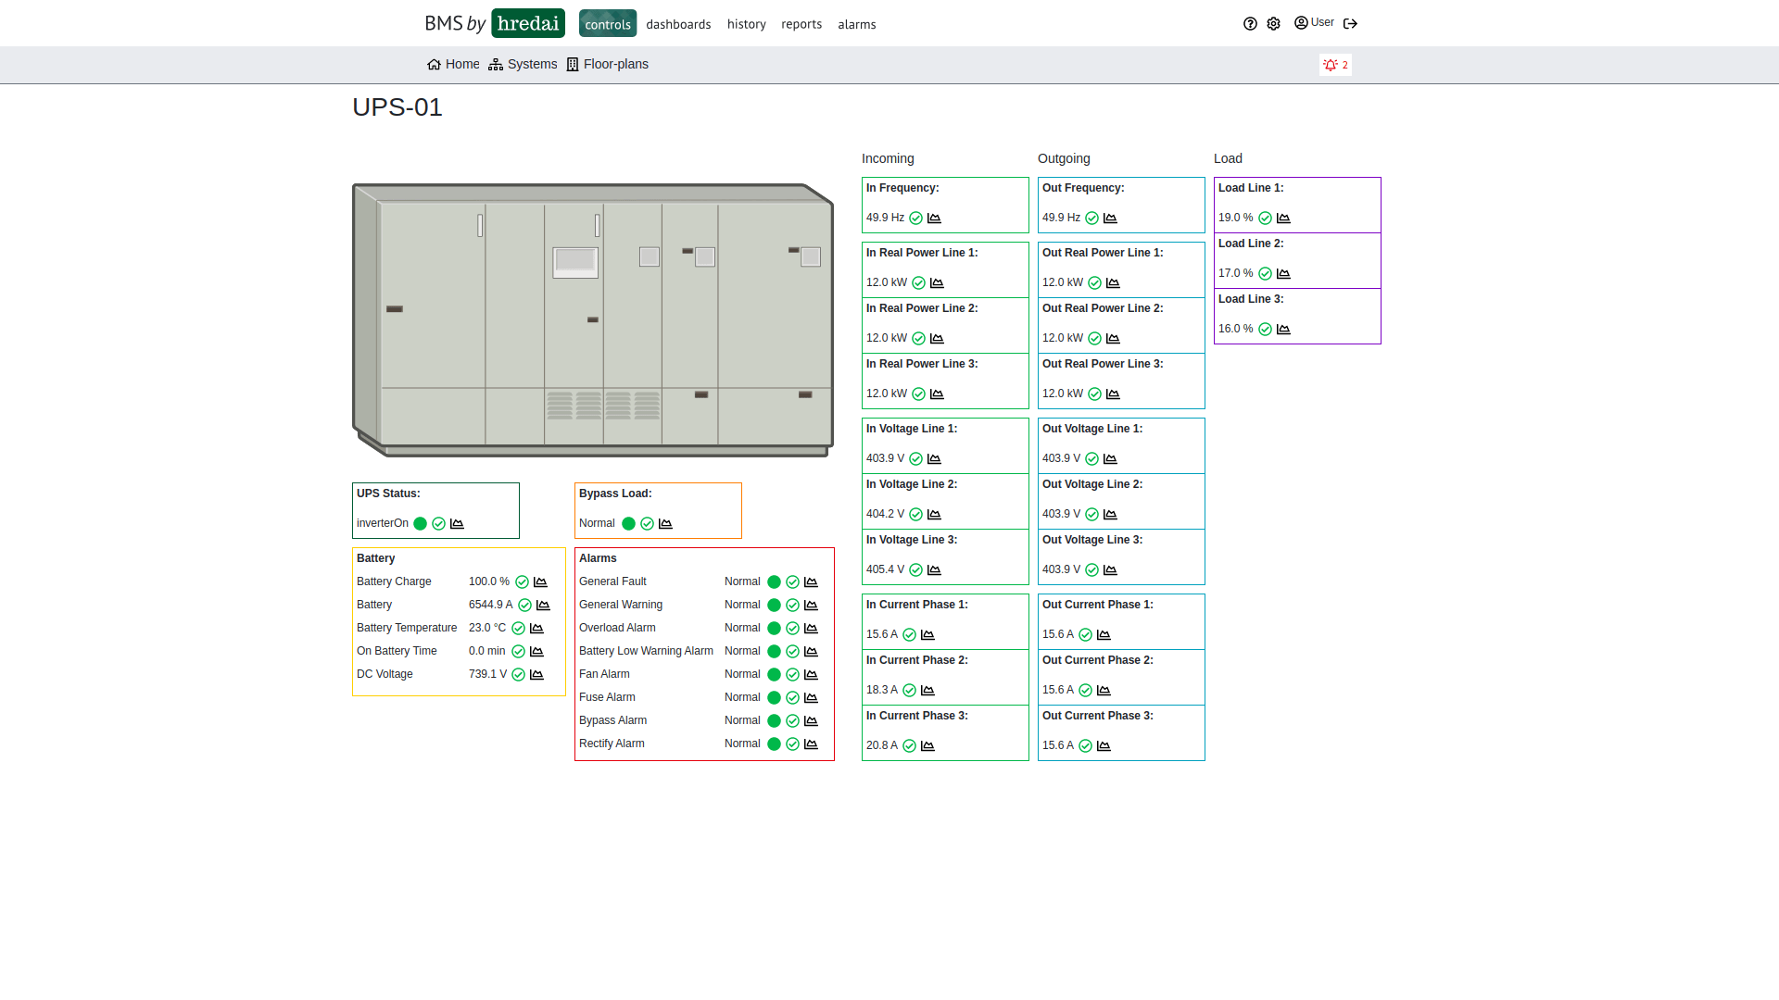
Task: Switch to the controls tab
Action: (x=608, y=24)
